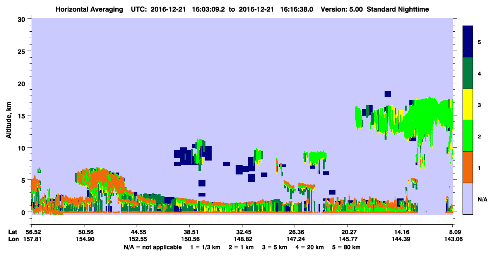Image resolution: width=503 pixels, height=258 pixels.
Task: Click the green cloud patch above latitude 26.36 near 9 km
Action: (x=315, y=156)
